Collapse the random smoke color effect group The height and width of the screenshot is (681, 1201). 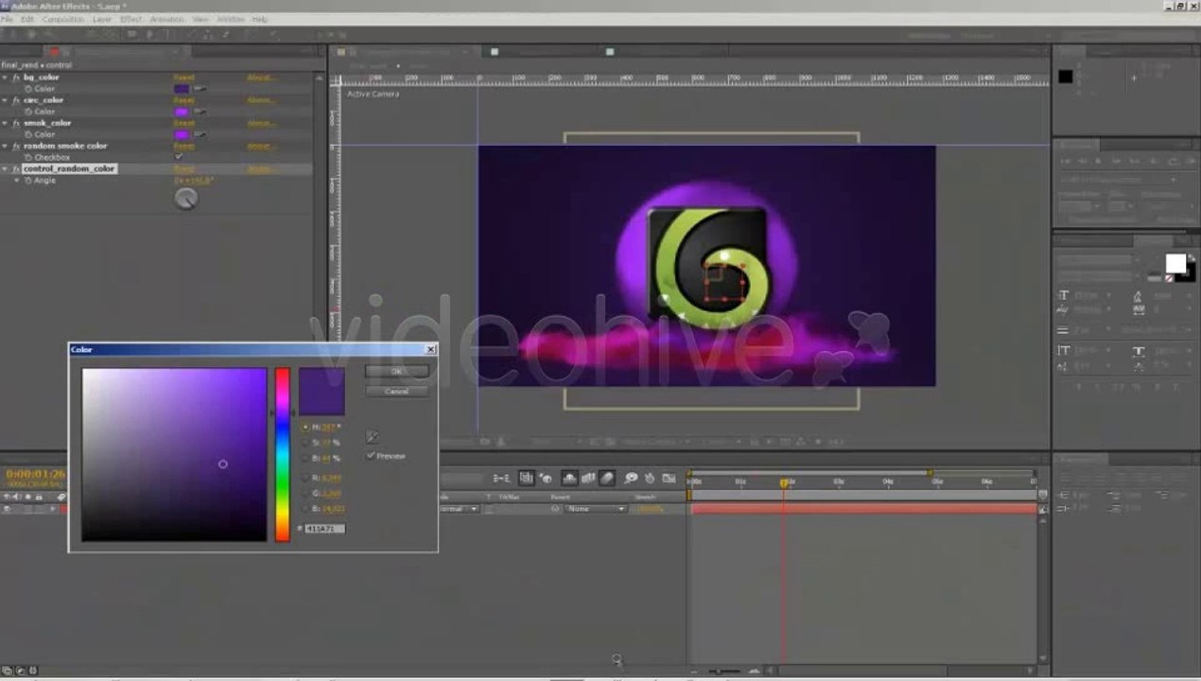coord(5,146)
